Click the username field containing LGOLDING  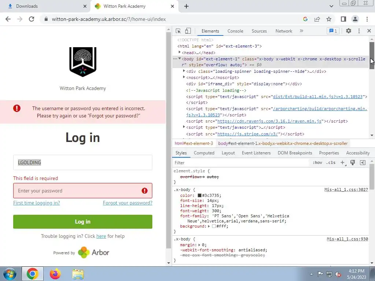click(83, 162)
